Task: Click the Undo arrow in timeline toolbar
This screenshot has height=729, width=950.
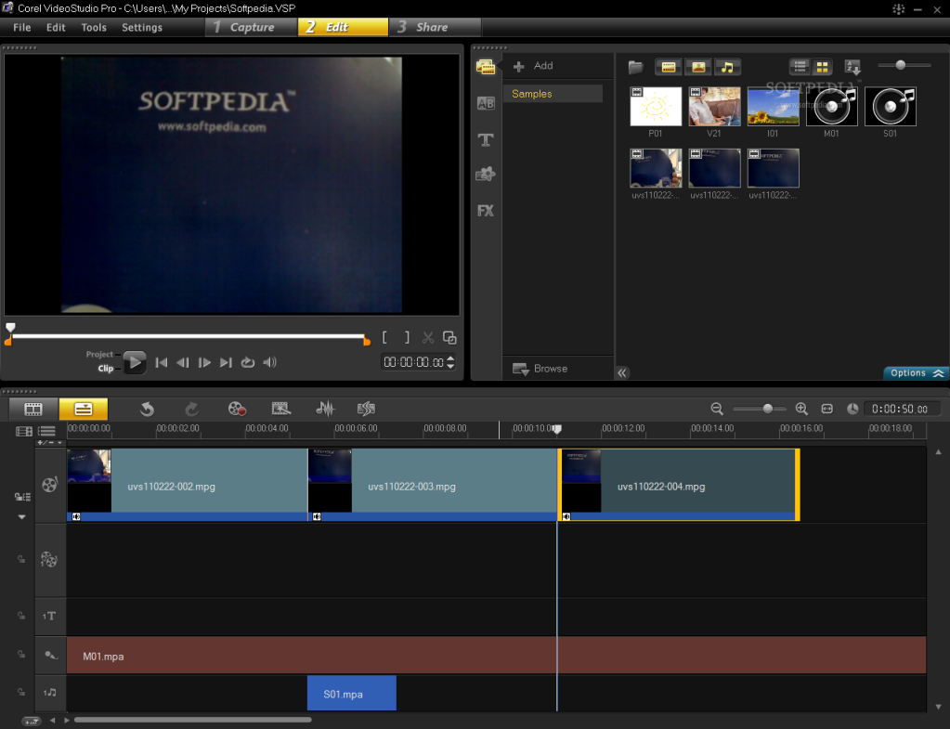Action: click(147, 409)
